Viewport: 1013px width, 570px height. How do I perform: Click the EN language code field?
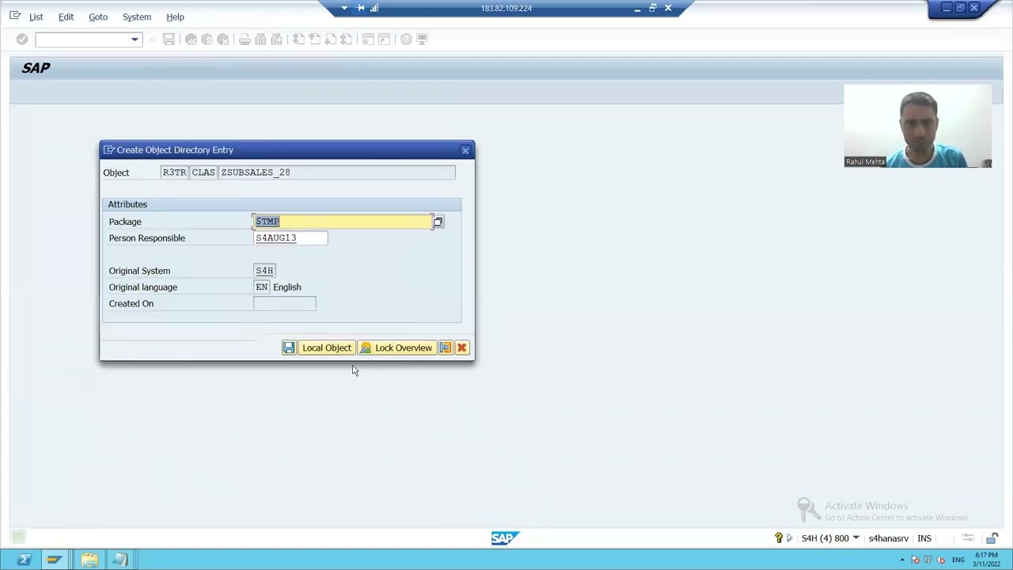(x=261, y=287)
